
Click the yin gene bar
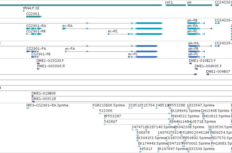(x=200, y=5)
